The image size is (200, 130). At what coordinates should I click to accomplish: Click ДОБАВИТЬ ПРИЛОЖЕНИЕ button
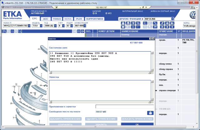click(x=65, y=119)
